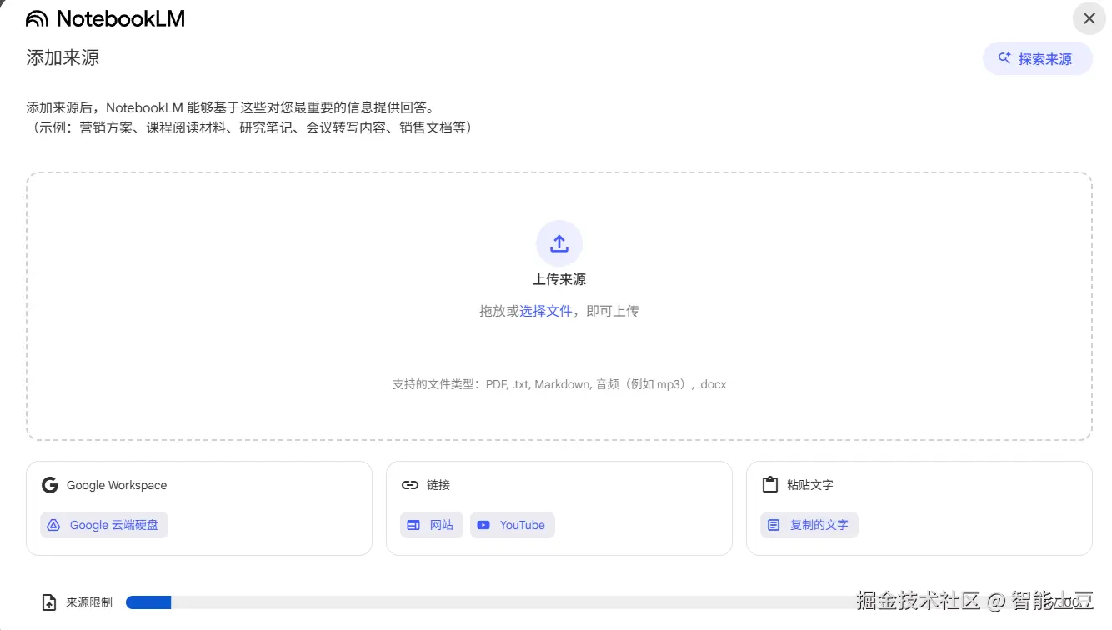Click the Google Workspace label
This screenshot has width=1112, height=630.
coord(117,485)
